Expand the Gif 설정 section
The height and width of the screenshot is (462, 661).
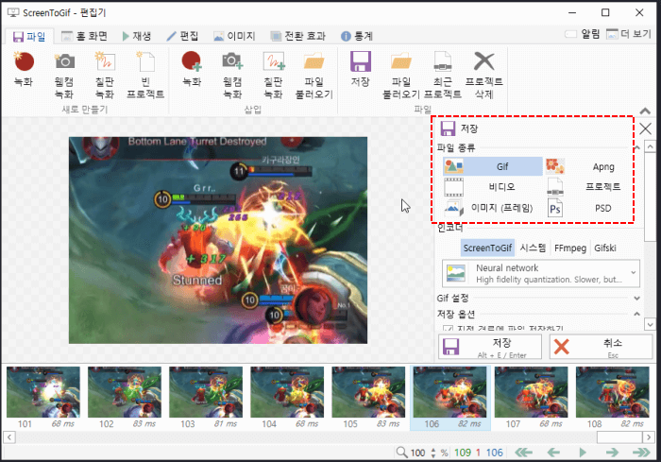(637, 298)
